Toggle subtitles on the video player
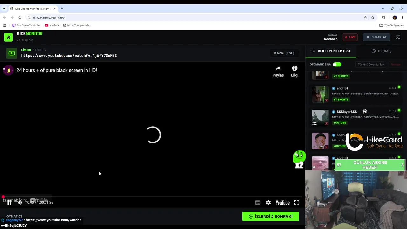 pyautogui.click(x=258, y=203)
